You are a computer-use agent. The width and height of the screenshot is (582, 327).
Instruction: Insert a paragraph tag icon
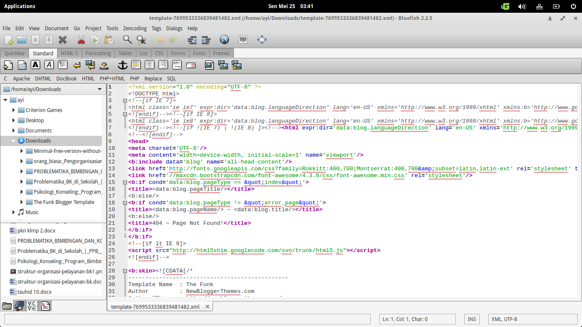(63, 65)
